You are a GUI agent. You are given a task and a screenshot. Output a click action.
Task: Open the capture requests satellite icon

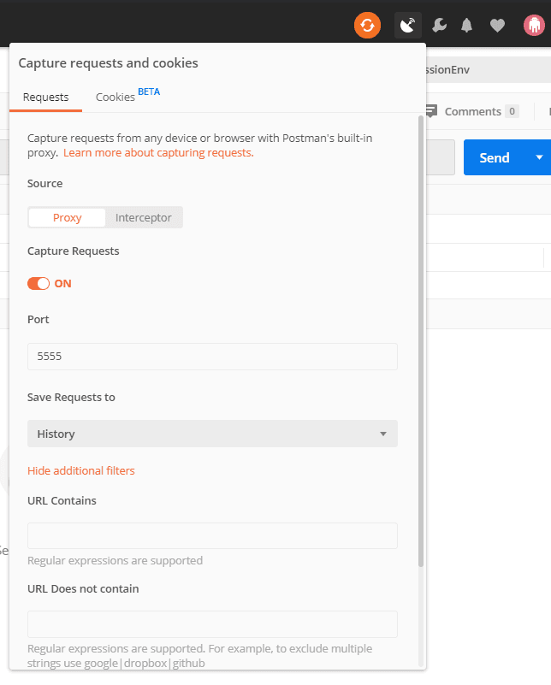point(407,26)
